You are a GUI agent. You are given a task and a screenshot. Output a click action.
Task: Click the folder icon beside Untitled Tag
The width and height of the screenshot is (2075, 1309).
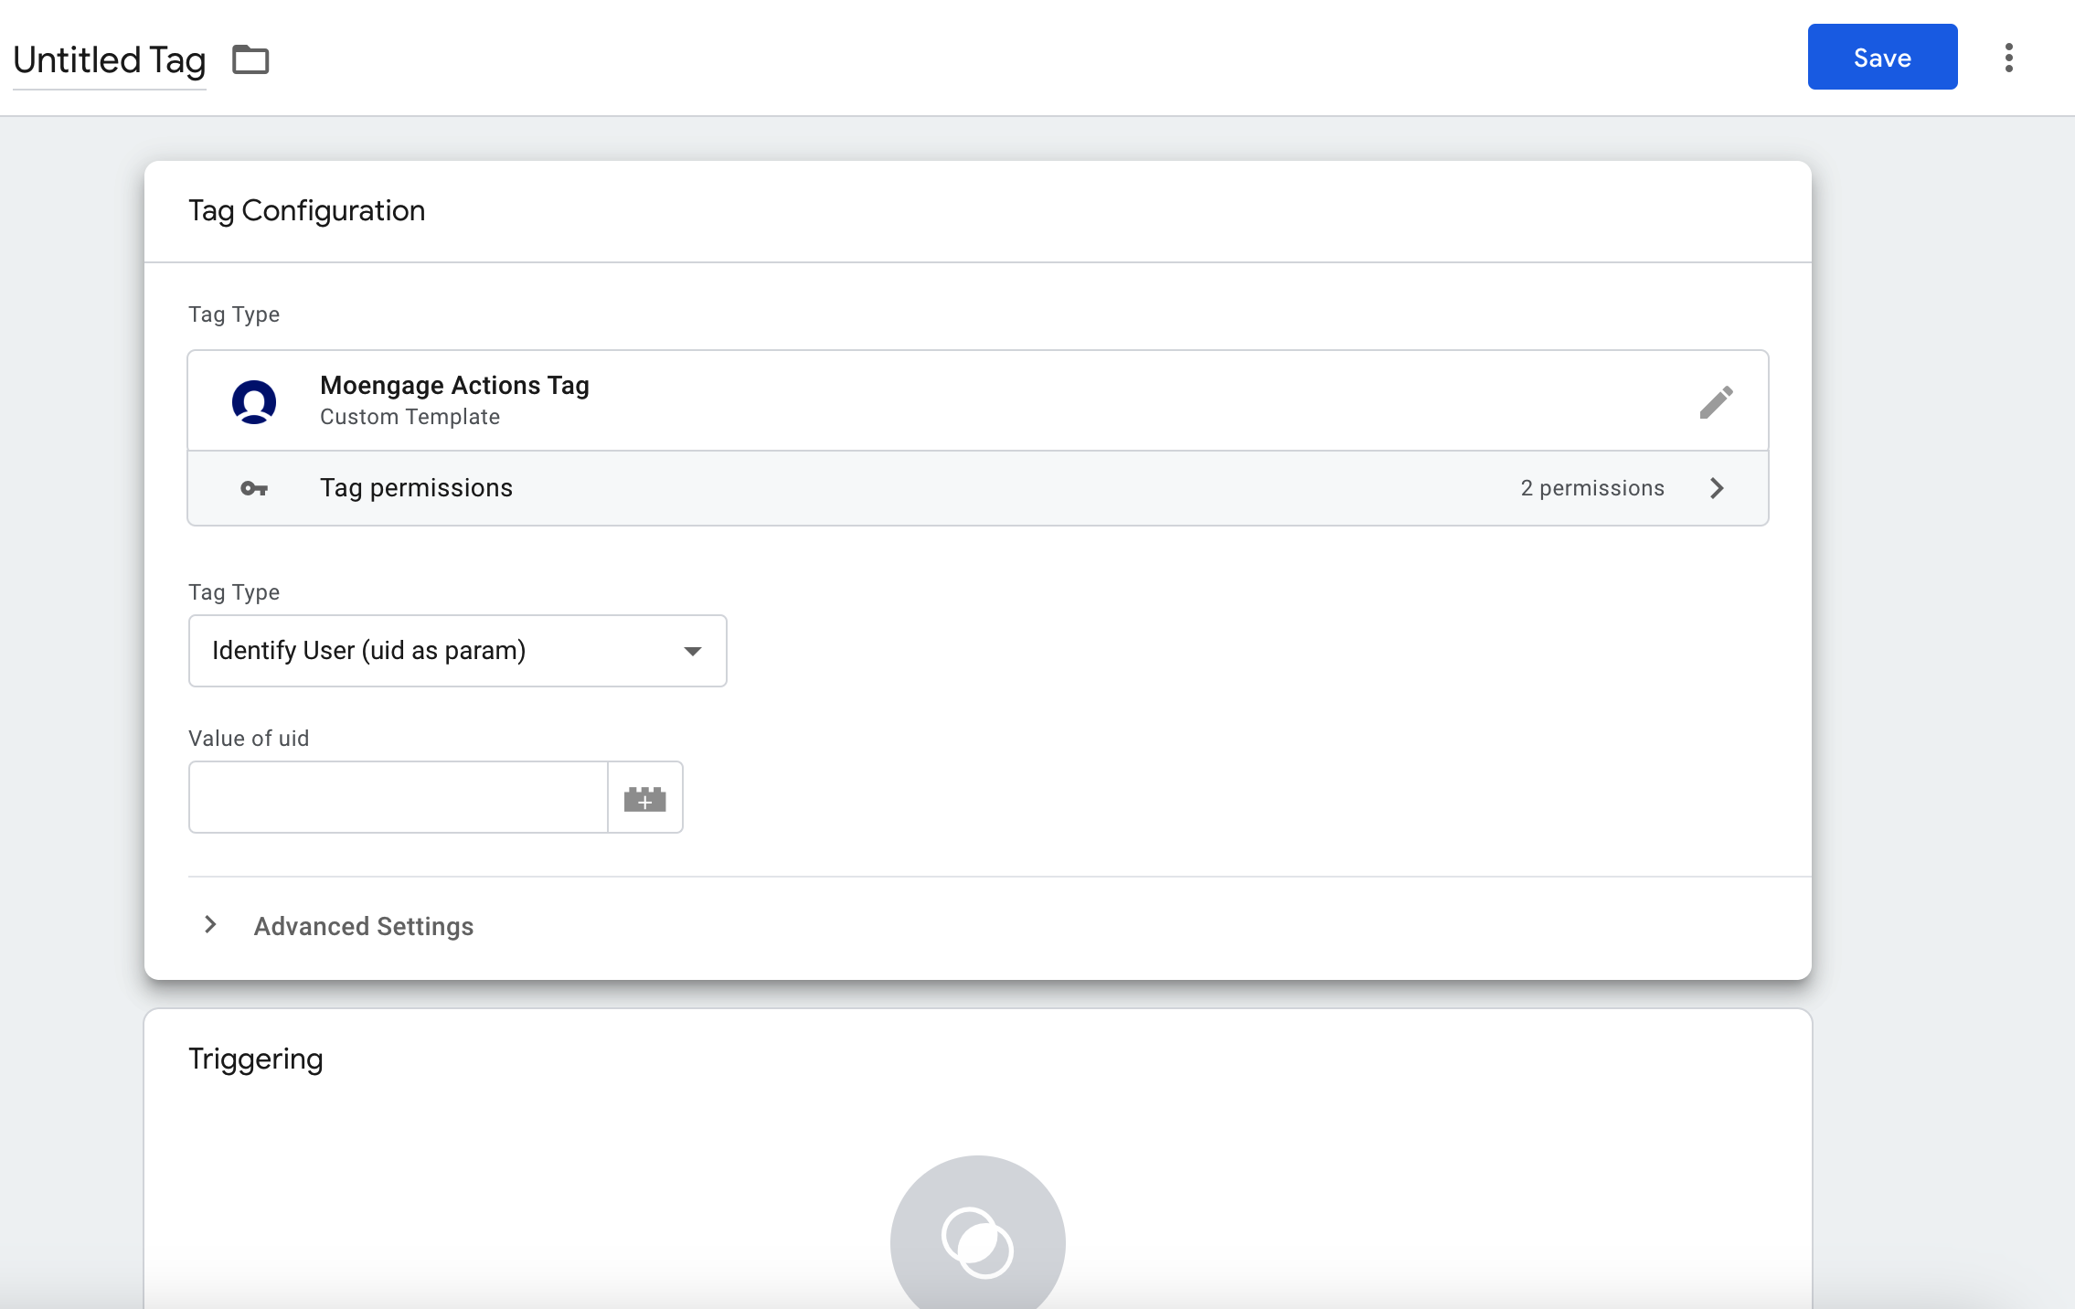click(250, 59)
